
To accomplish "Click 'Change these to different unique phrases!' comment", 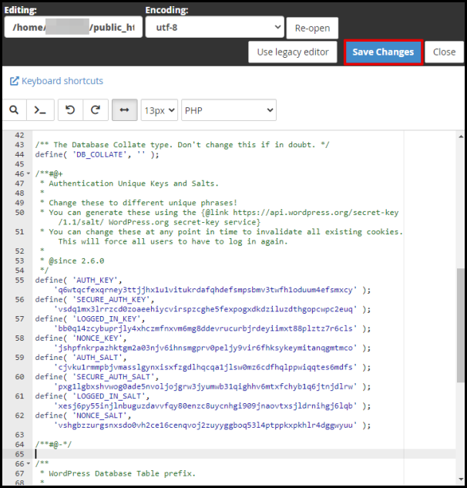I will [x=143, y=203].
